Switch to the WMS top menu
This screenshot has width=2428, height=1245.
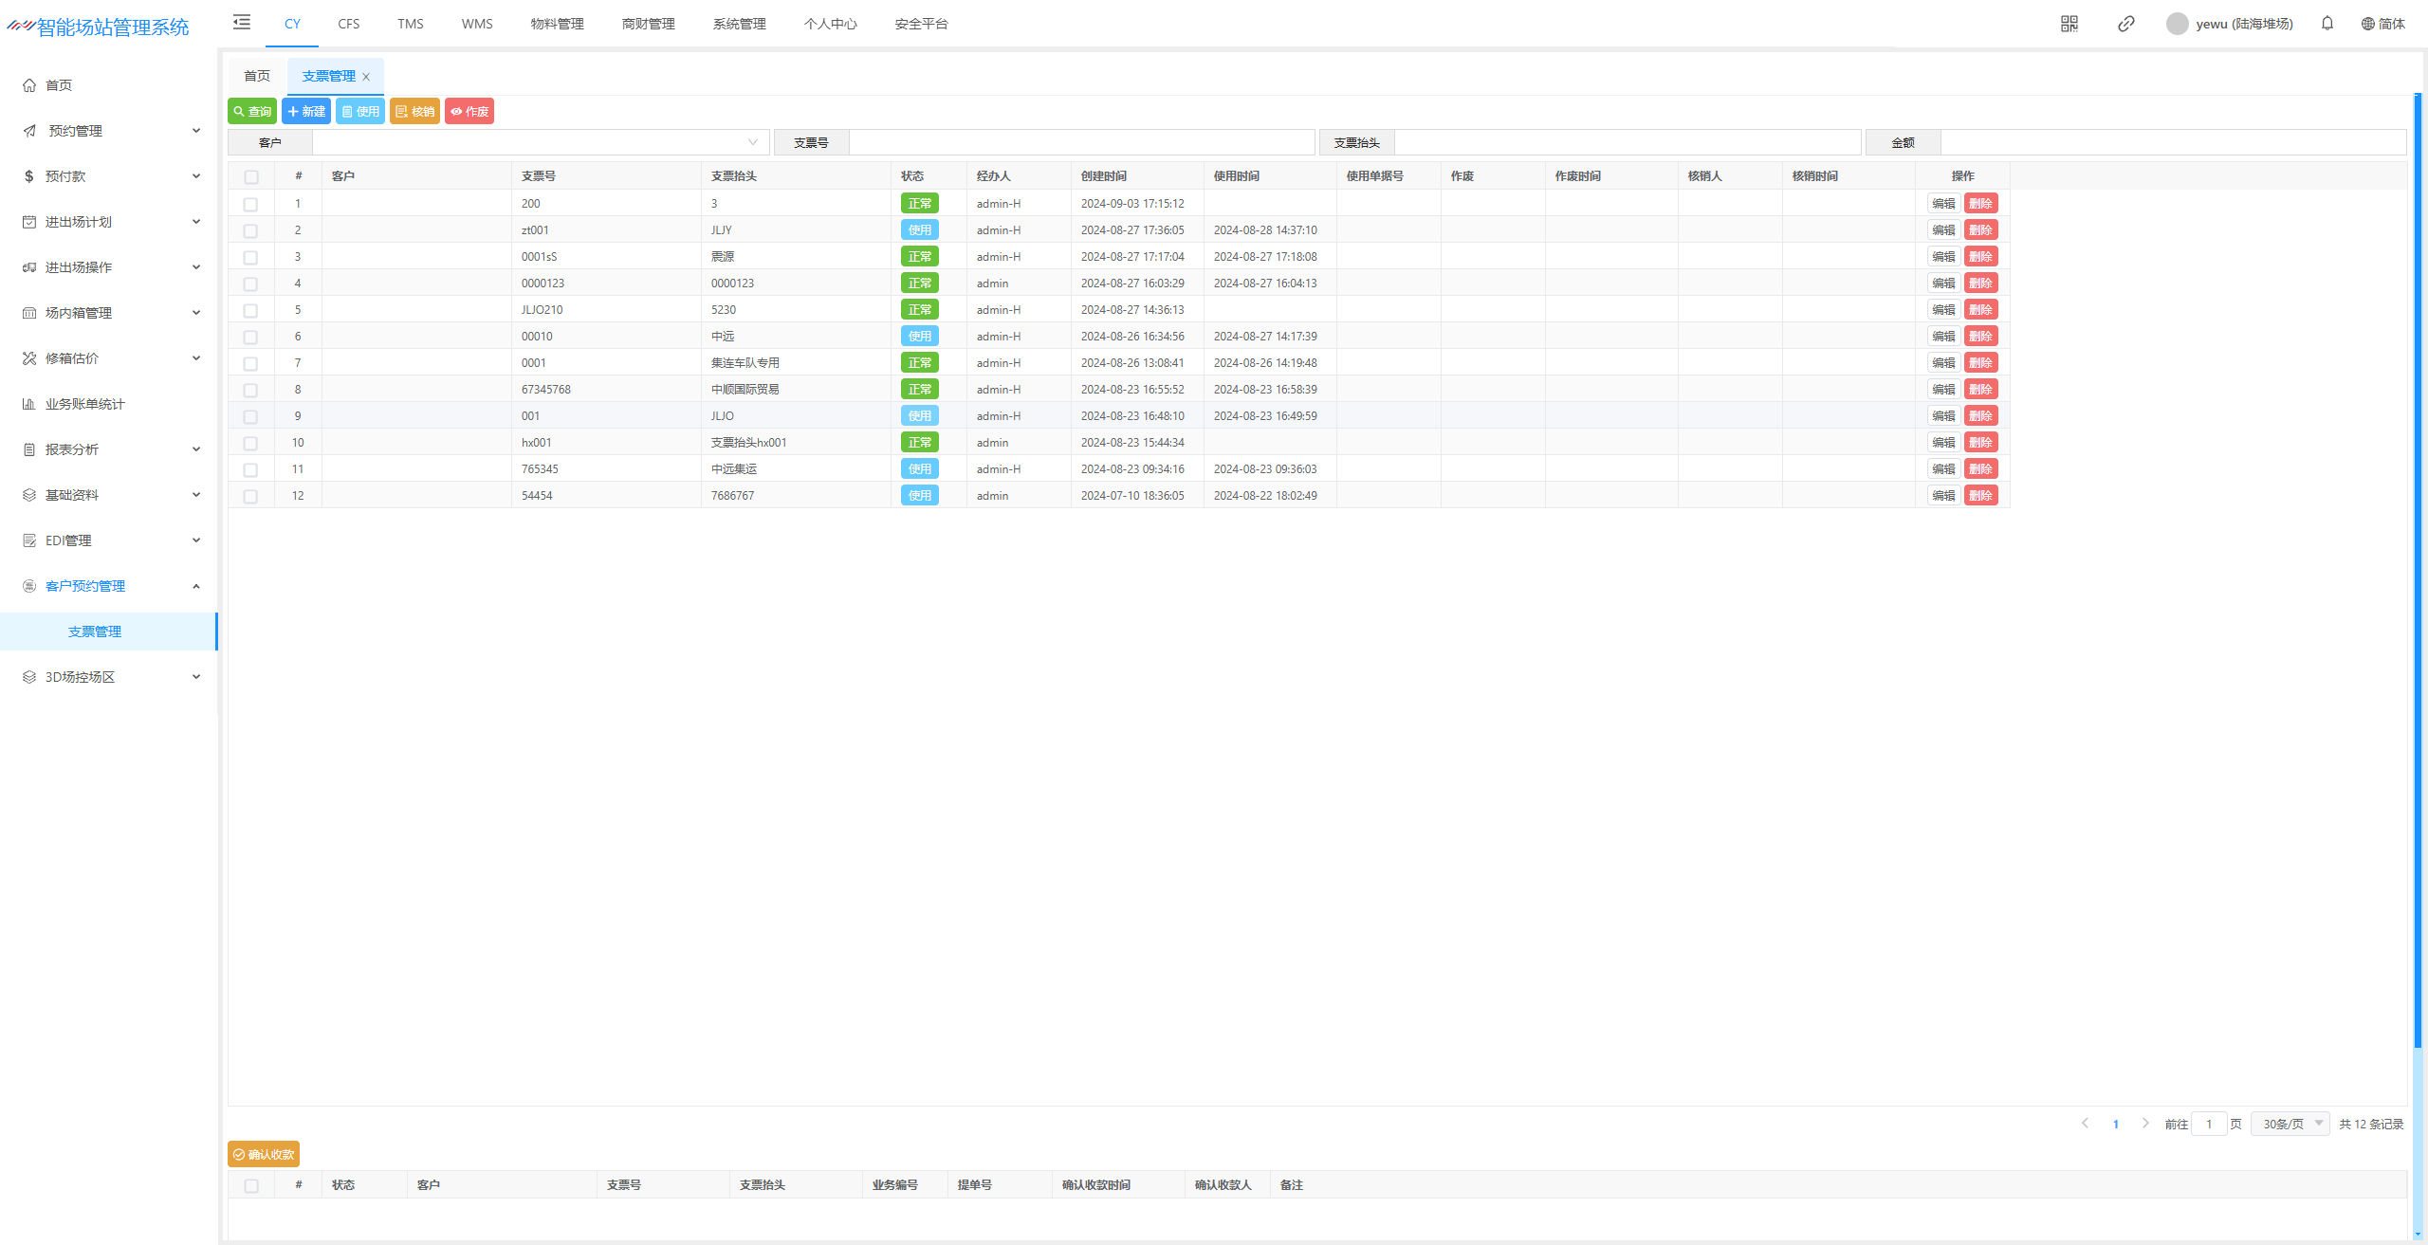tap(477, 24)
